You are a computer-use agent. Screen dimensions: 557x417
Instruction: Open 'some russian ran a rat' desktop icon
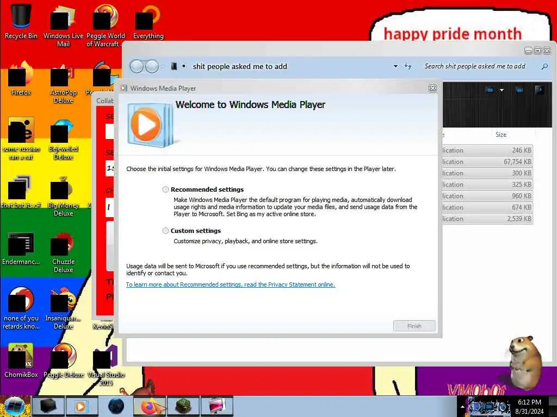[21, 138]
